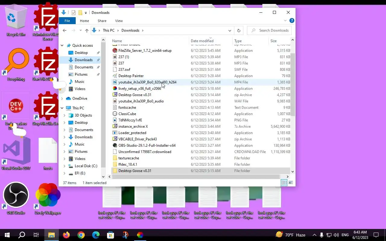Select the Unconfirmed 179987.crdownload file

(x=145, y=152)
